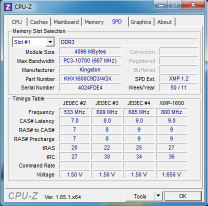
Task: Click the CPU-Z purple logo icon
Action: click(8, 7)
